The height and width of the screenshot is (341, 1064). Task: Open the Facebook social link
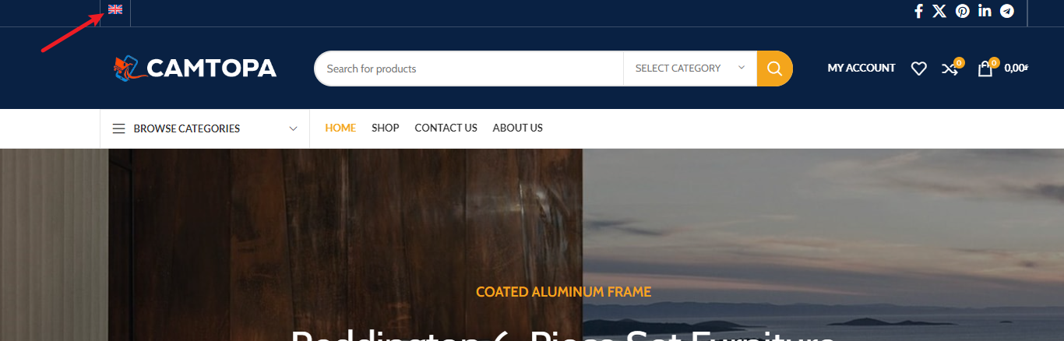point(918,11)
